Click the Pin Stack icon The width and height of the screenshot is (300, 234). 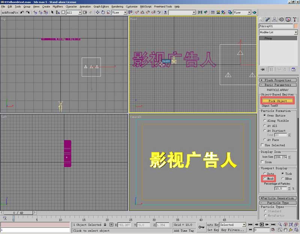(x=262, y=69)
